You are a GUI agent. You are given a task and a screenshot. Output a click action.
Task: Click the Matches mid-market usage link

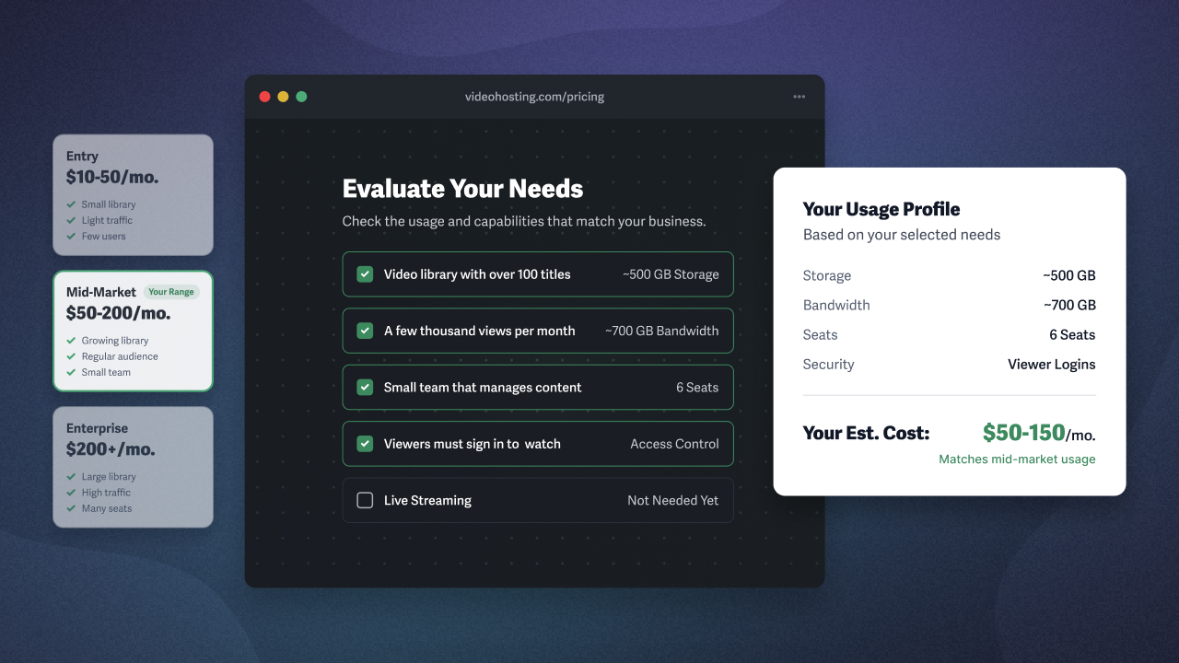tap(1017, 459)
